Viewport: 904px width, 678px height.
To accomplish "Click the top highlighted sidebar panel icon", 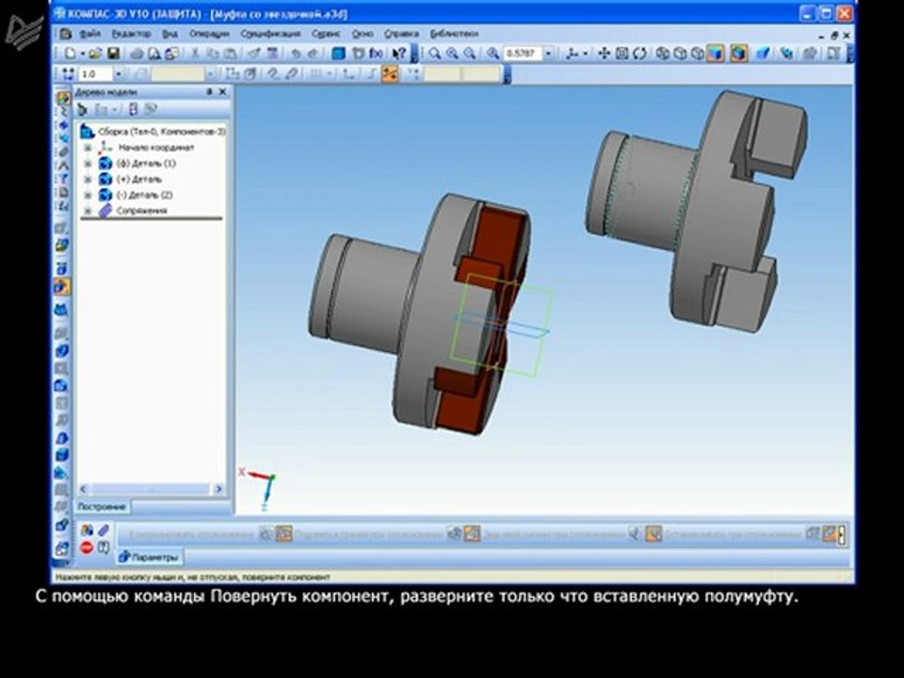I will pyautogui.click(x=62, y=97).
